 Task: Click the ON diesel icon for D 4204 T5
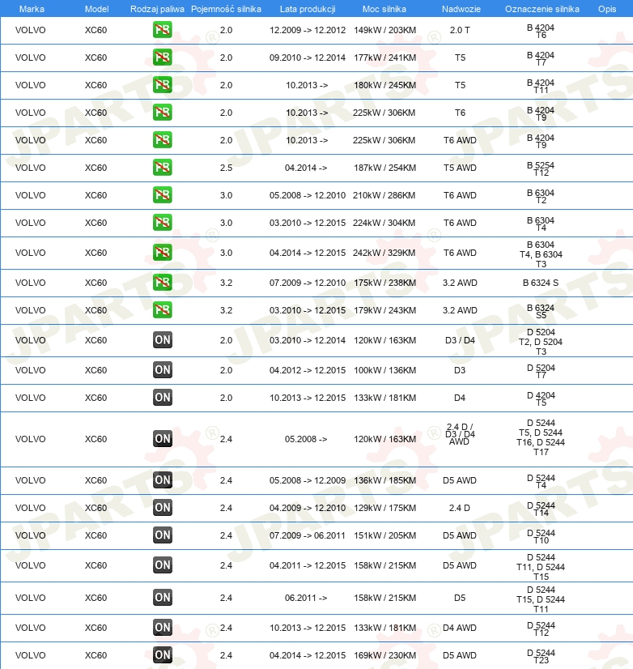click(162, 398)
